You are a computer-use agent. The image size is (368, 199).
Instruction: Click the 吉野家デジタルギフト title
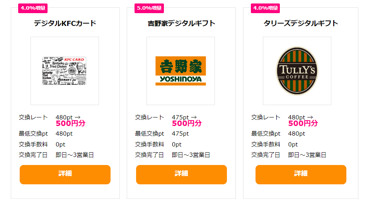point(181,23)
